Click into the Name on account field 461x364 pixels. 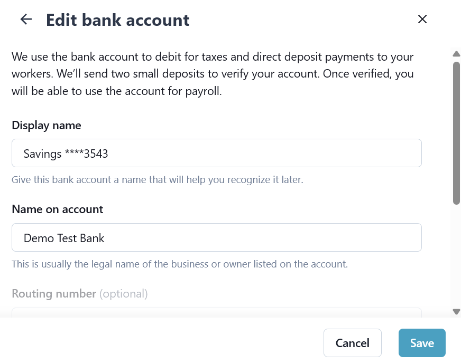[217, 237]
